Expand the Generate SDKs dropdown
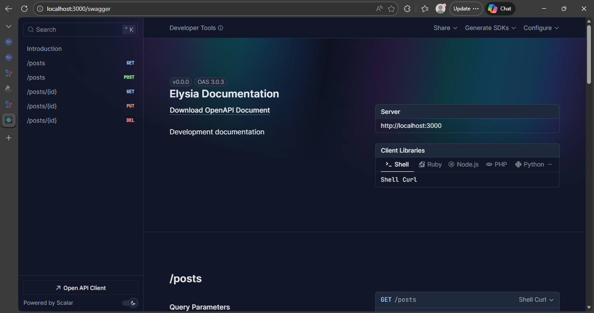The image size is (594, 313). [490, 27]
